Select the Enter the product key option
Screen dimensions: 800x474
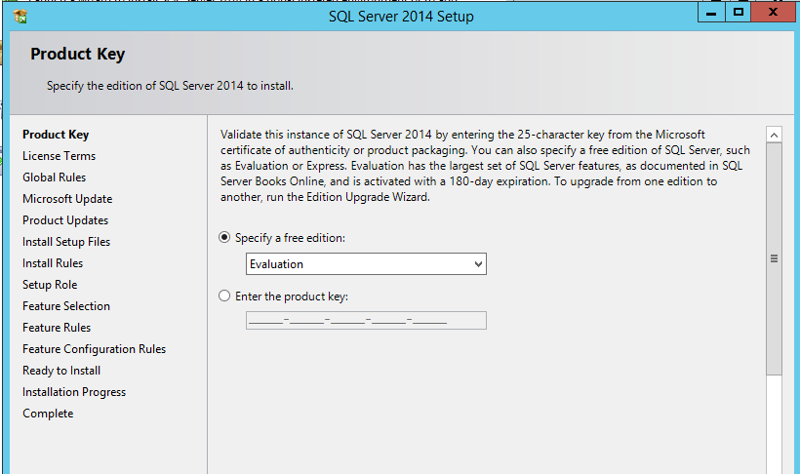[x=224, y=296]
